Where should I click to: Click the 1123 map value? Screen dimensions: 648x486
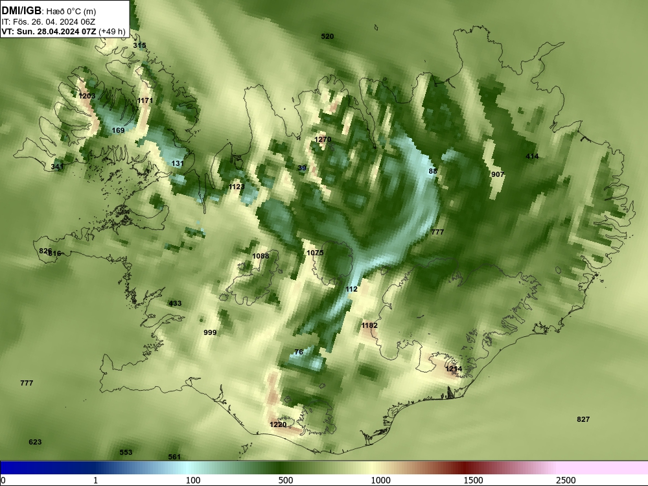point(237,187)
